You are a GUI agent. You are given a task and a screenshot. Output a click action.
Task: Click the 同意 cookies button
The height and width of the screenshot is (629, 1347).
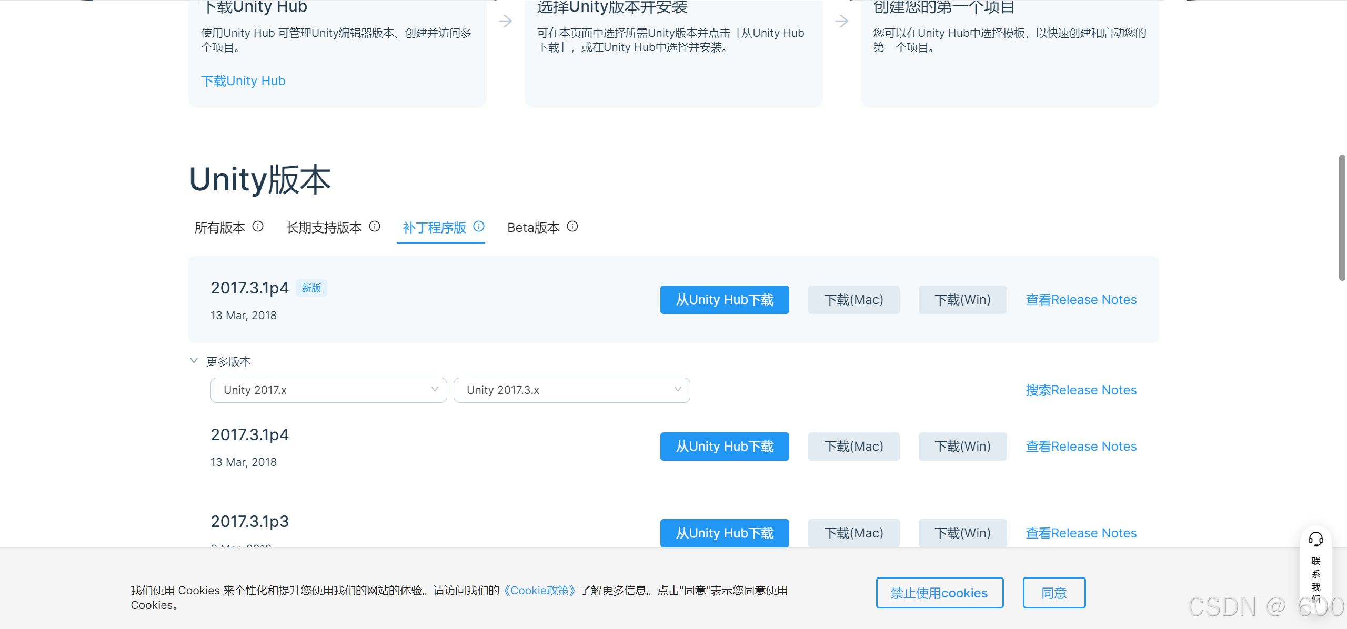point(1054,593)
